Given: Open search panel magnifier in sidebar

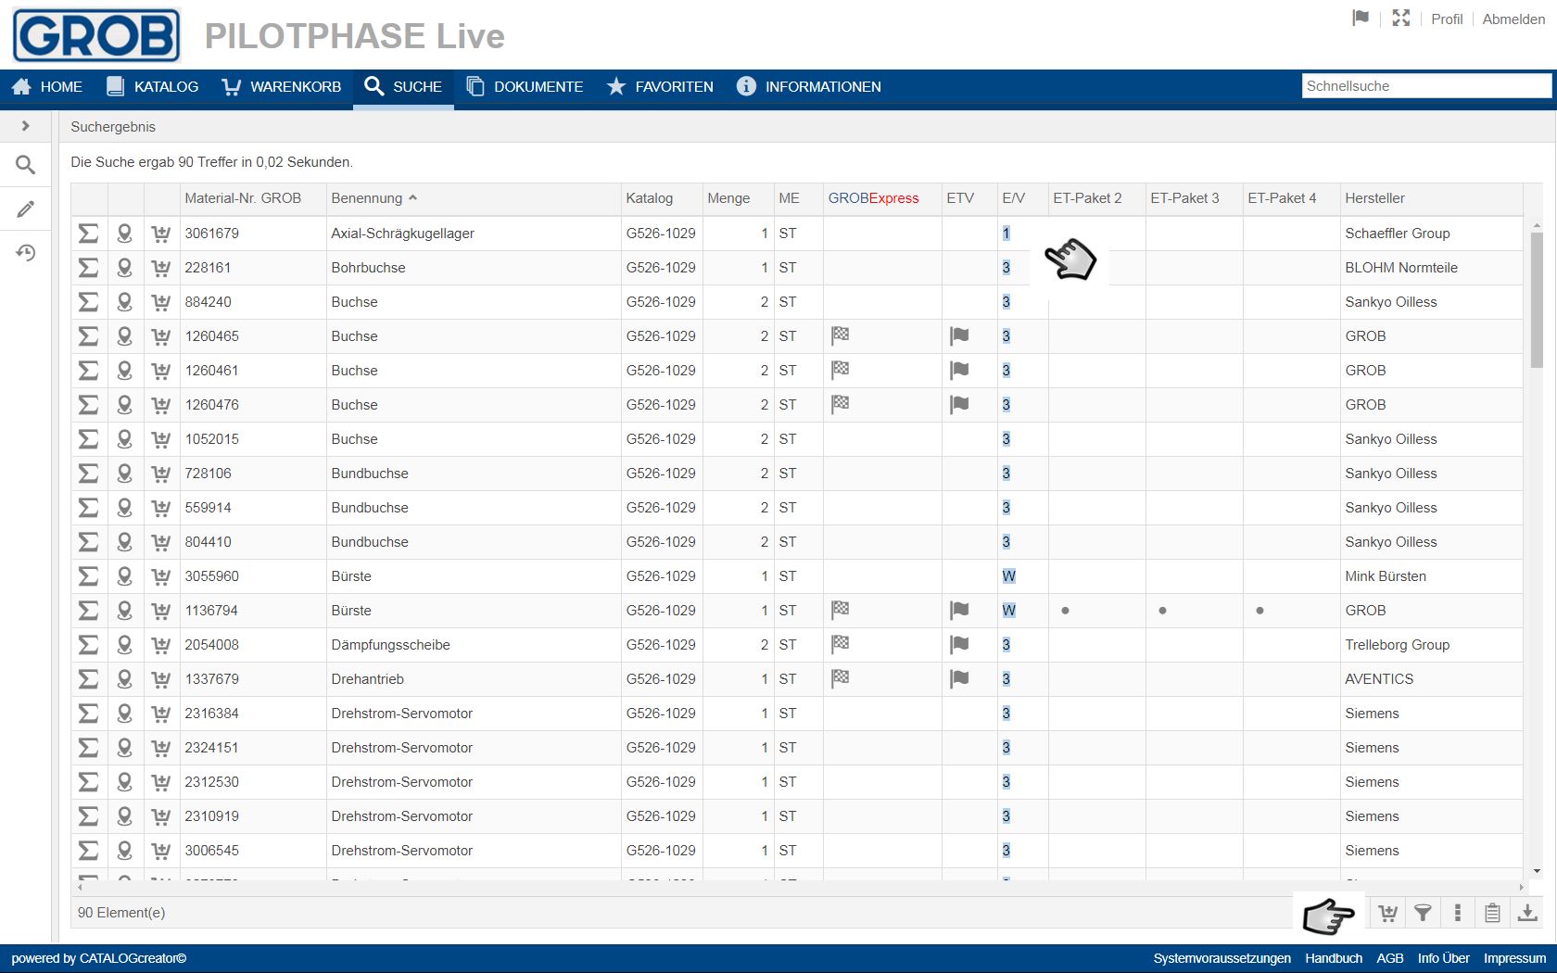Looking at the screenshot, I should point(26,165).
